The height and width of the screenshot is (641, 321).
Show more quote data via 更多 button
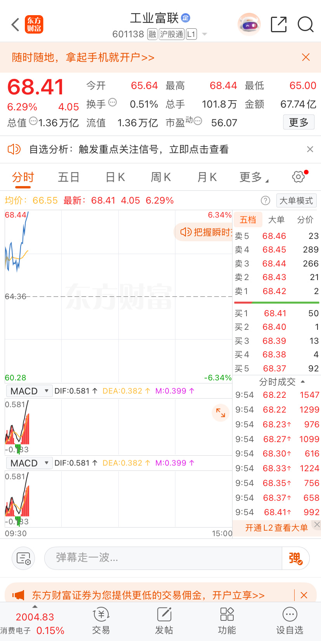(299, 122)
